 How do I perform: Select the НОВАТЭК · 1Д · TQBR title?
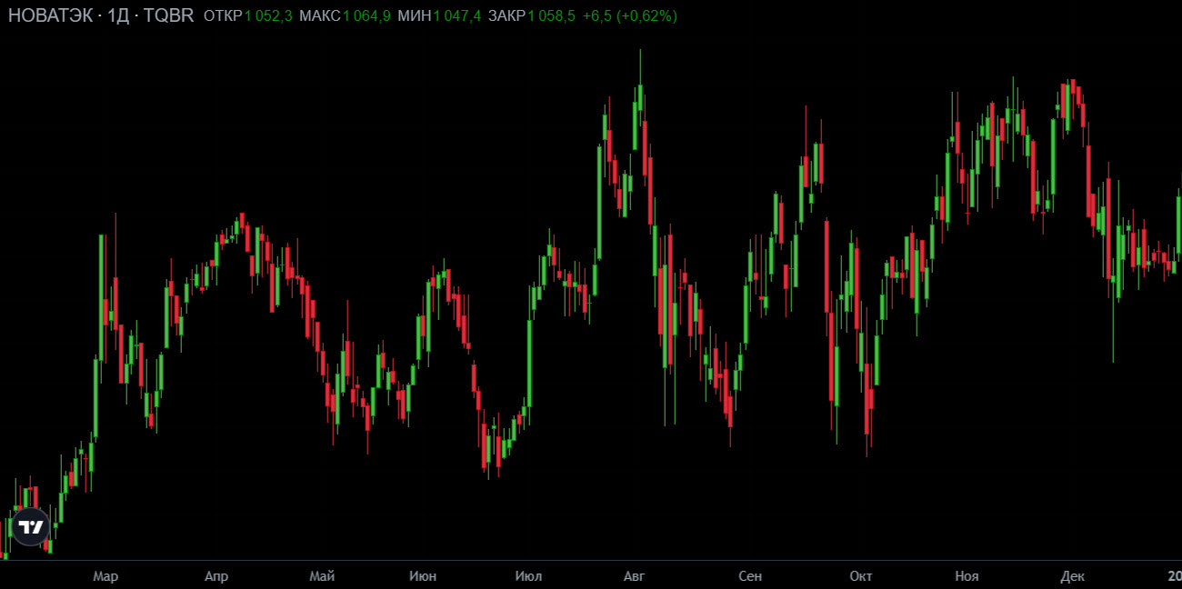point(101,15)
